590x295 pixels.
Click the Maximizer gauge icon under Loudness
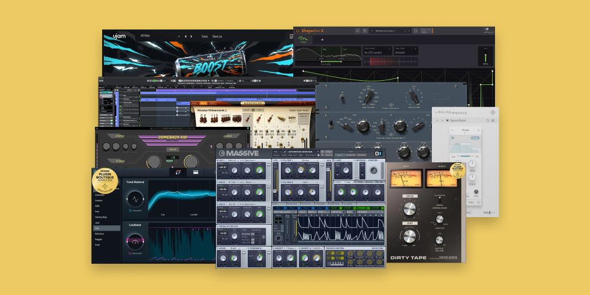(135, 241)
